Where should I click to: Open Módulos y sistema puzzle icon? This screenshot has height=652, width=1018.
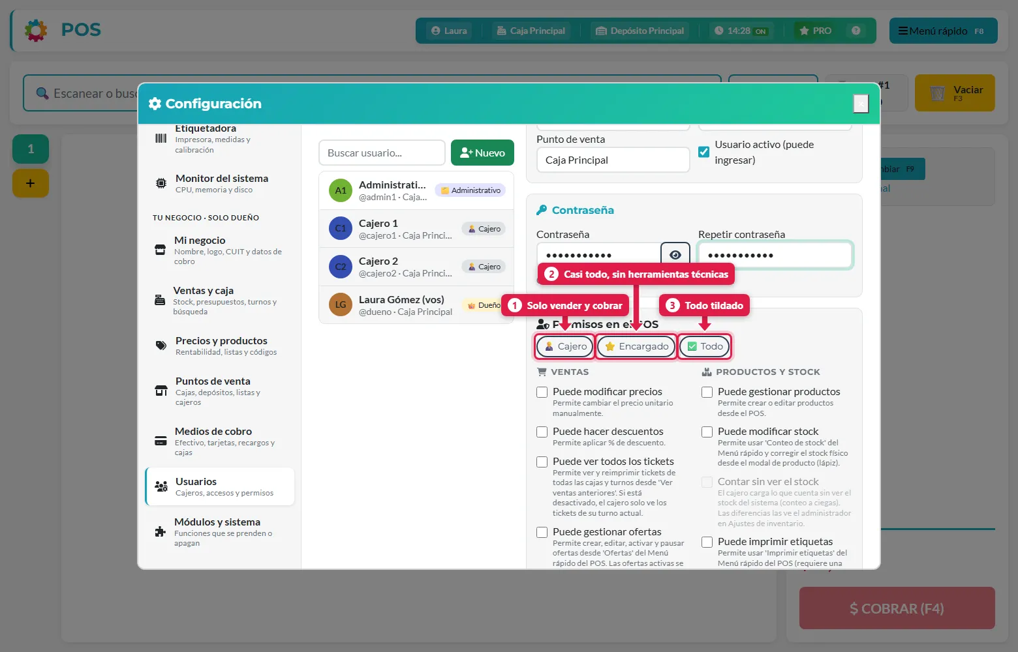tap(160, 531)
